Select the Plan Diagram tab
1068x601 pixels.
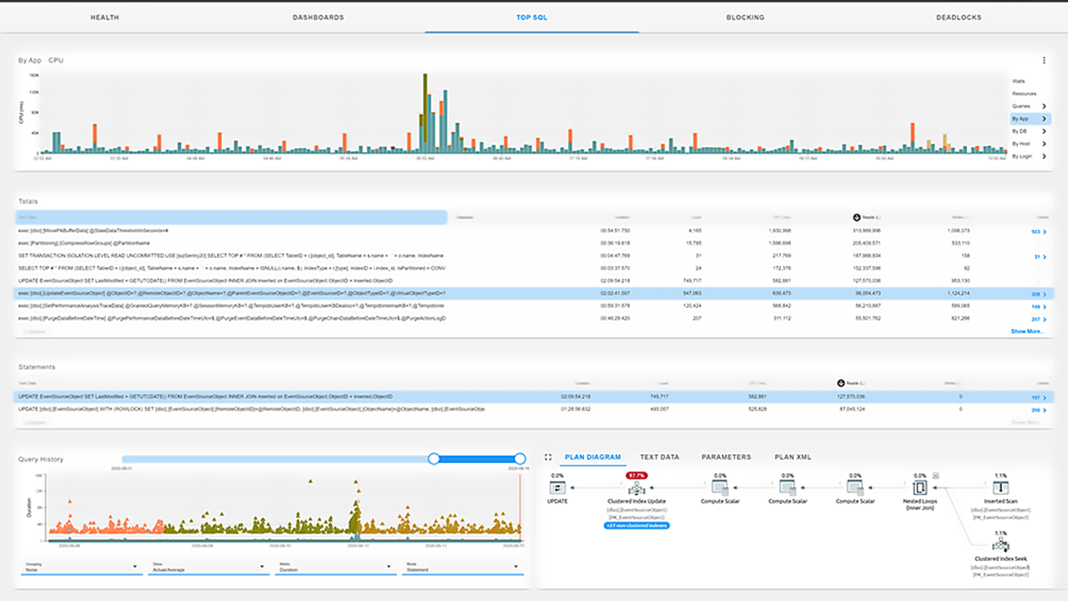592,457
